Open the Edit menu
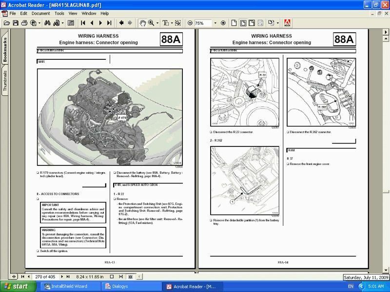The image size is (390, 292). (x=23, y=14)
